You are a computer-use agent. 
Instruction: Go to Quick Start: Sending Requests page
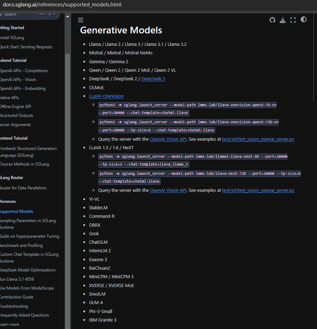26,47
